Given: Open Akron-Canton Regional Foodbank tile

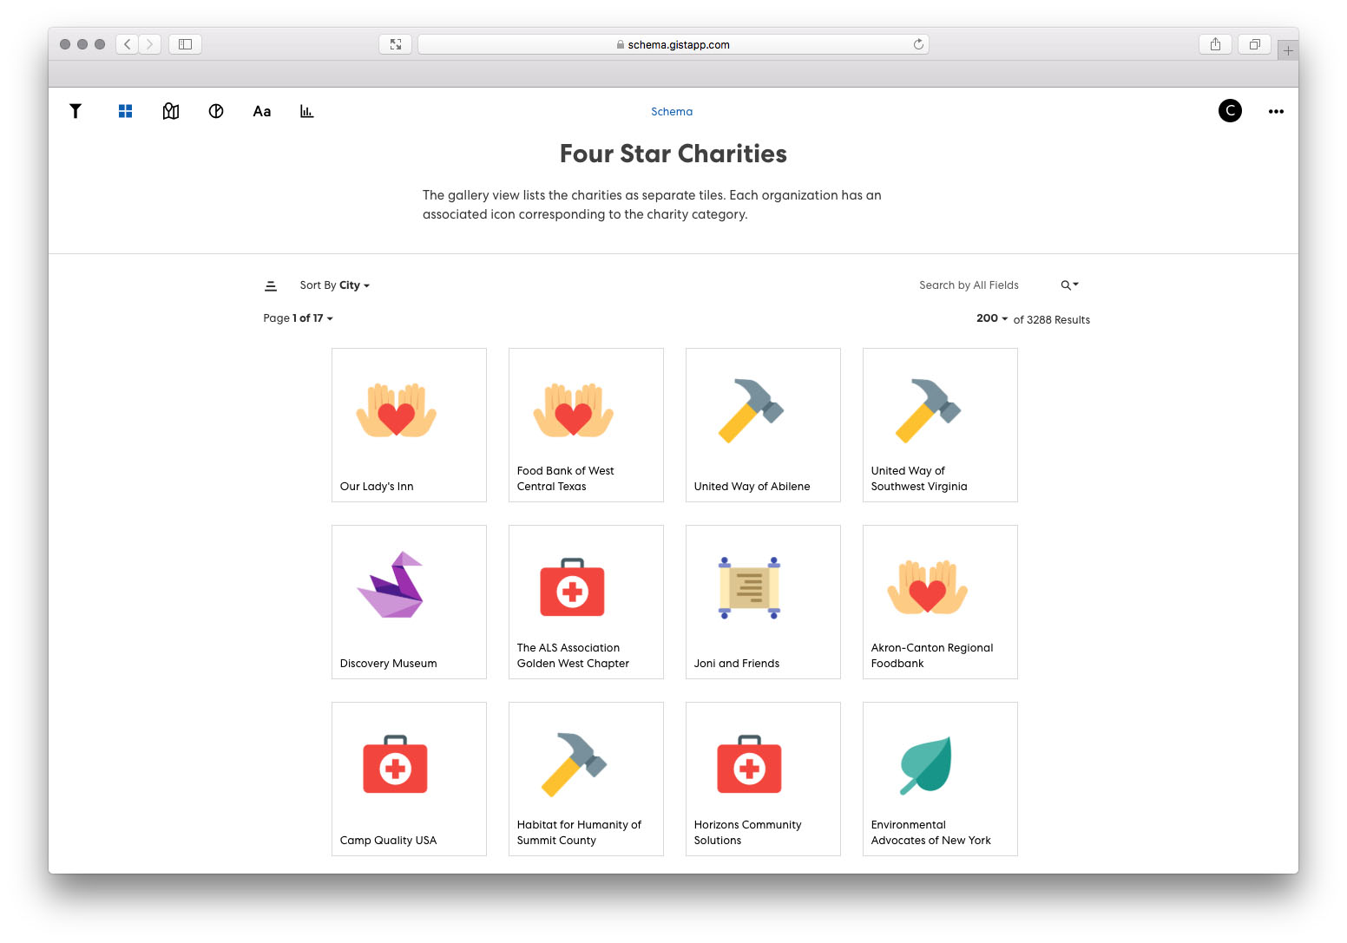Looking at the screenshot, I should (940, 602).
